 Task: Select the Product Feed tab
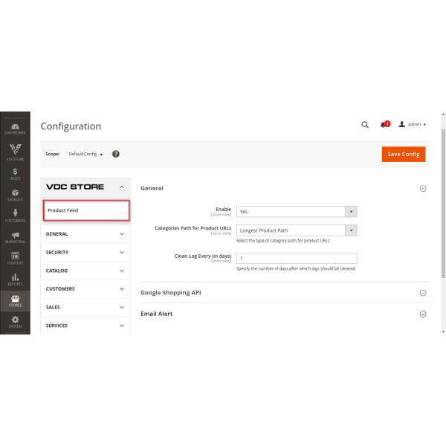pyautogui.click(x=86, y=210)
